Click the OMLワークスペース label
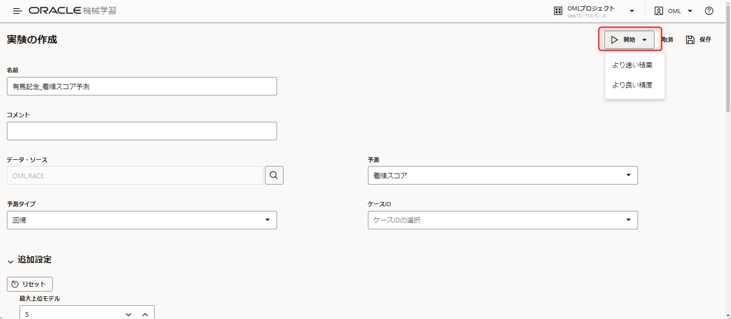 (586, 16)
